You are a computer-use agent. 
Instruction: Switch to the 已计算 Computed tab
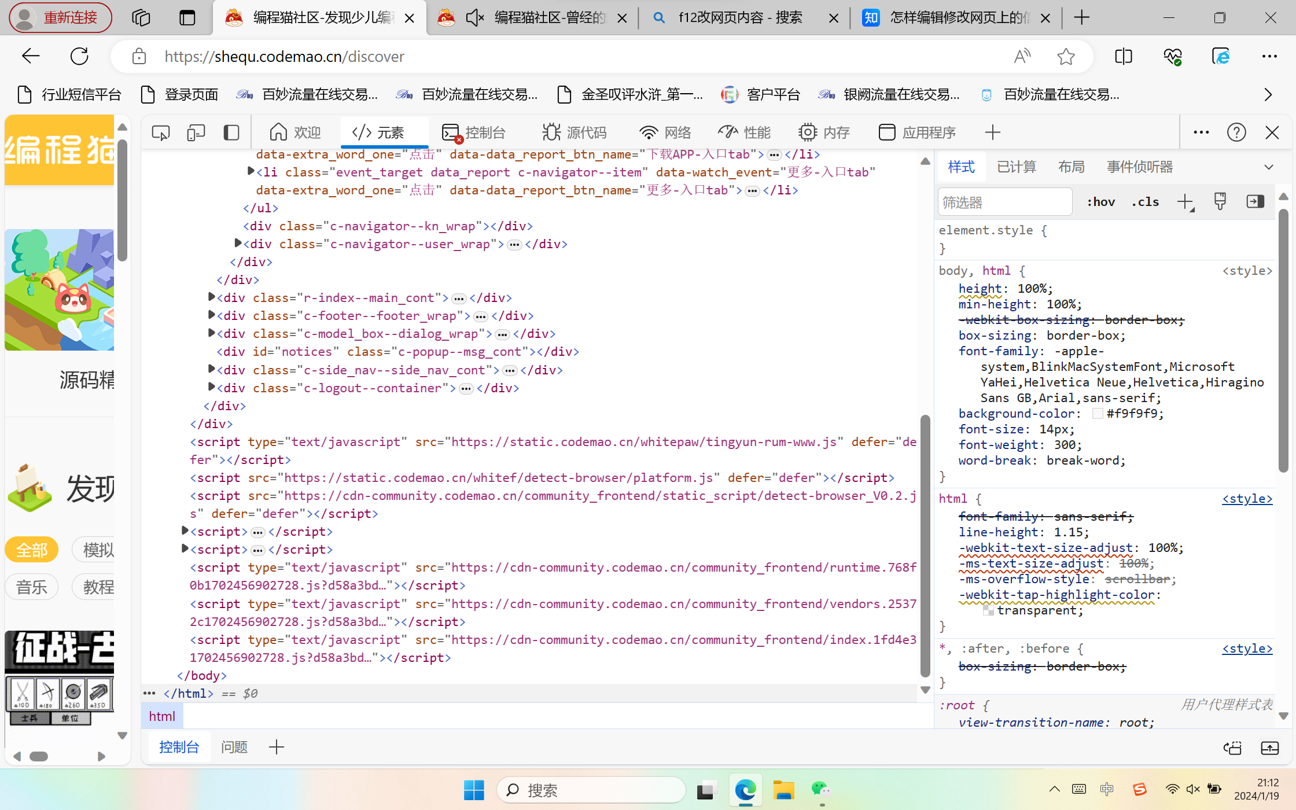click(x=1017, y=167)
